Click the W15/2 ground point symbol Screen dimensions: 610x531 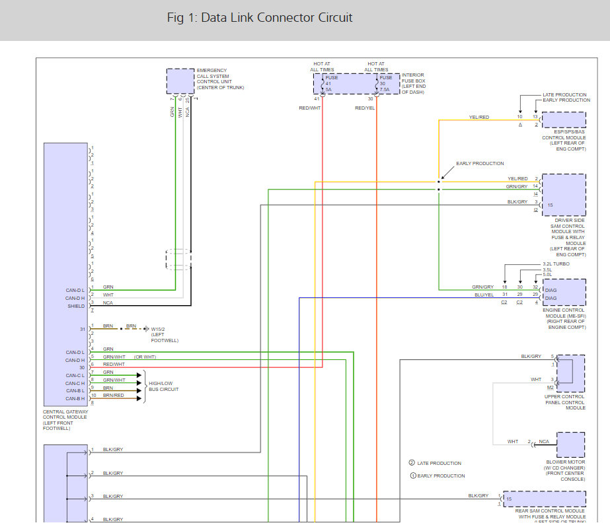pos(147,328)
